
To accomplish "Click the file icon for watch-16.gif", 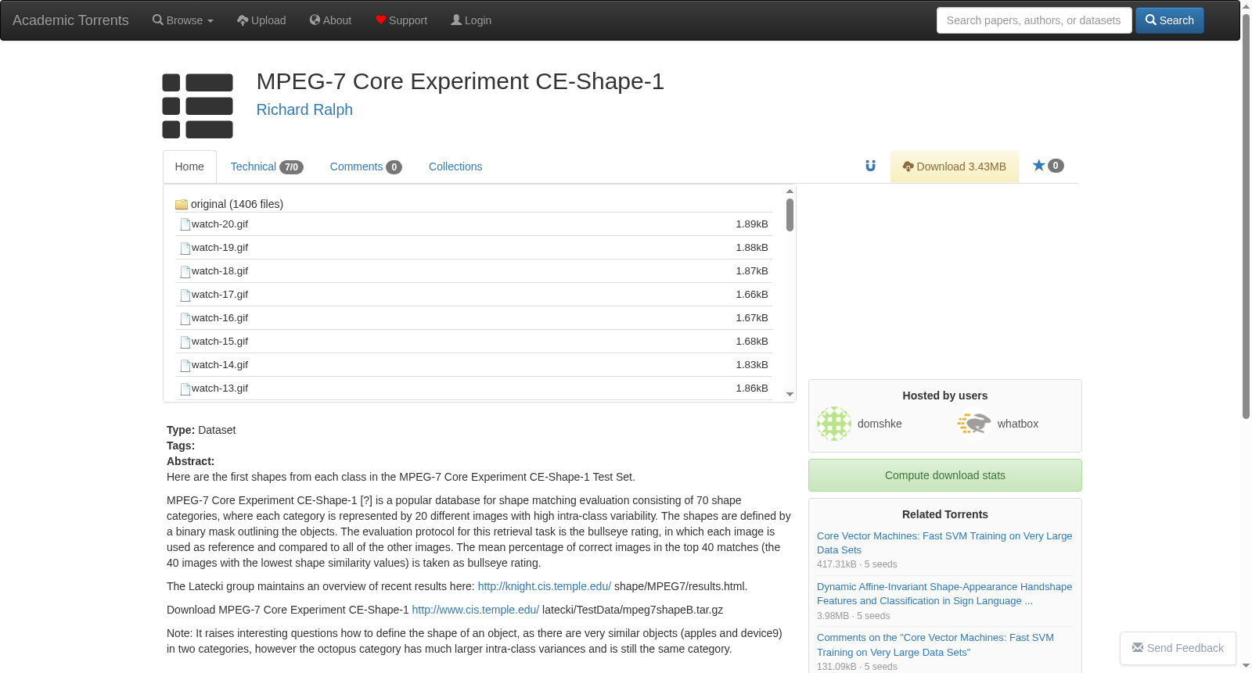I will pyautogui.click(x=185, y=318).
